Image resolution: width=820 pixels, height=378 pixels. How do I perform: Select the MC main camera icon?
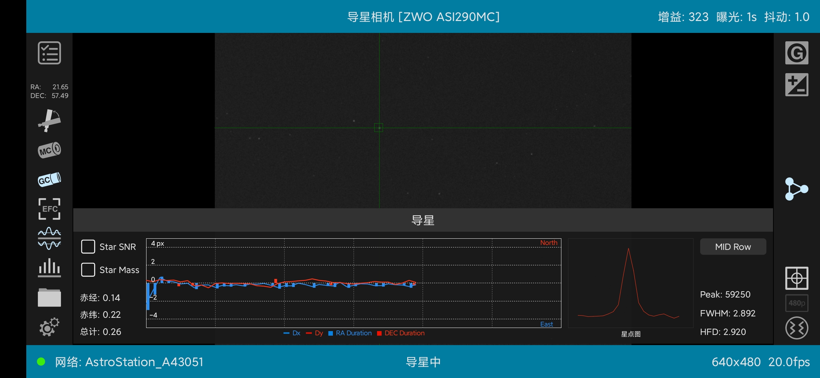click(49, 150)
